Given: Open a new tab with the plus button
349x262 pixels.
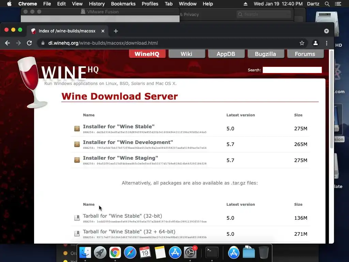Looking at the screenshot, I should tap(116, 31).
